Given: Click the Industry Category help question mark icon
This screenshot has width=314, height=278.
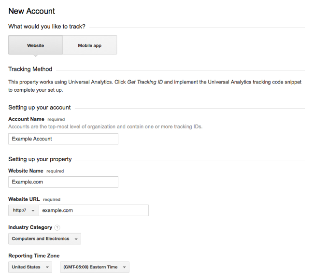Looking at the screenshot, I should click(x=57, y=227).
